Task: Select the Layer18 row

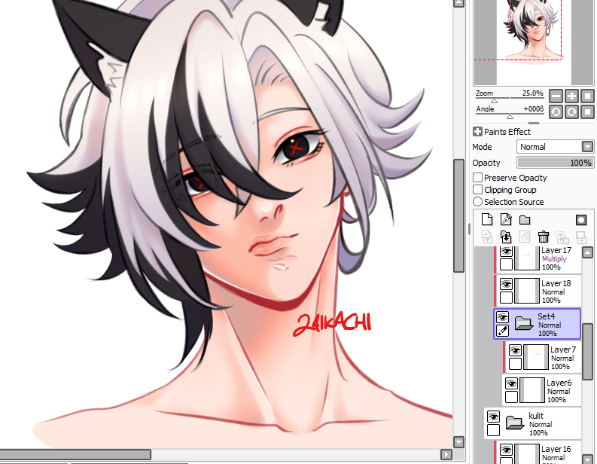Action: tap(538, 290)
